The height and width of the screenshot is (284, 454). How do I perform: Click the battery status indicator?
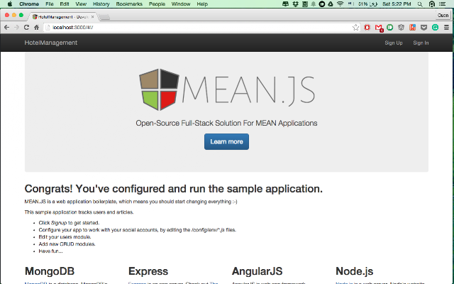point(367,4)
